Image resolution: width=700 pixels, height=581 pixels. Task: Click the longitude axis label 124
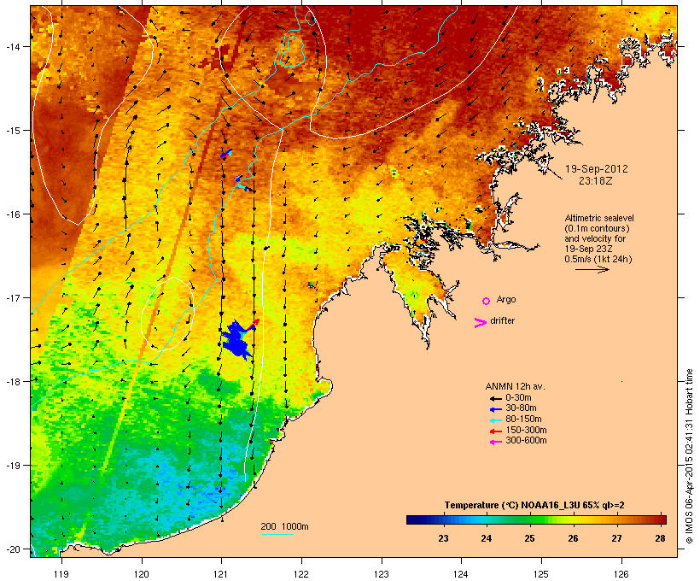coord(461,574)
